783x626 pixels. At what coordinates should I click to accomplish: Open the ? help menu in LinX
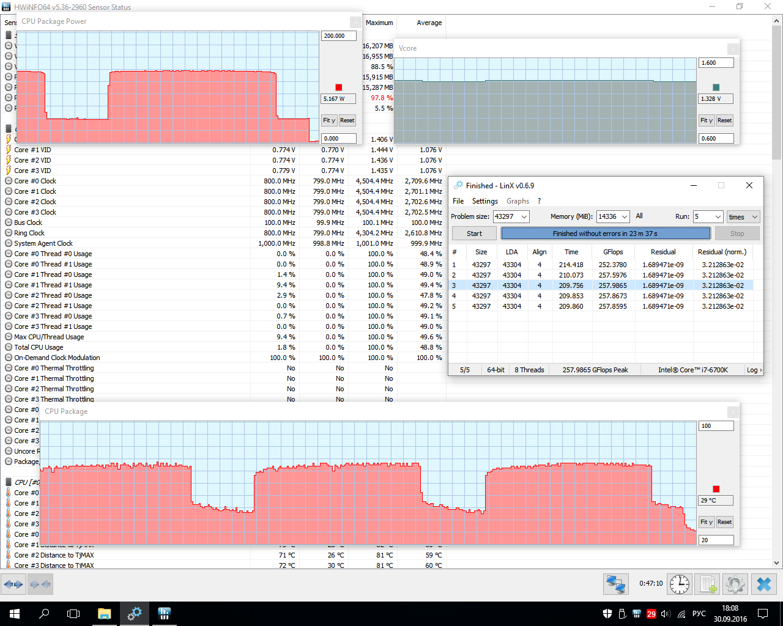540,201
